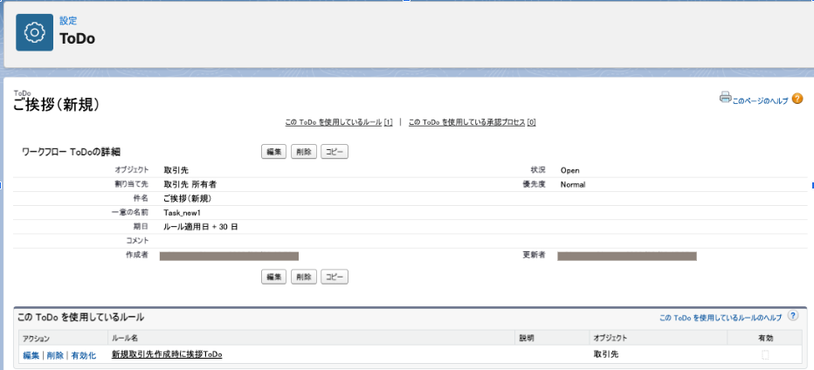Click the オブジェクト field label in details
The image size is (814, 370).
(x=133, y=170)
